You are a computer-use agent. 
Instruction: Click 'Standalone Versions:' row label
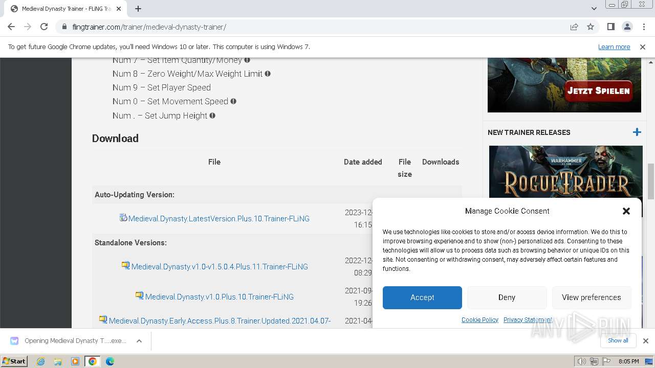(x=130, y=243)
